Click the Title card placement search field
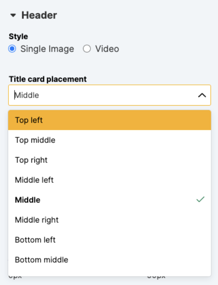The image size is (218, 285). point(102,95)
